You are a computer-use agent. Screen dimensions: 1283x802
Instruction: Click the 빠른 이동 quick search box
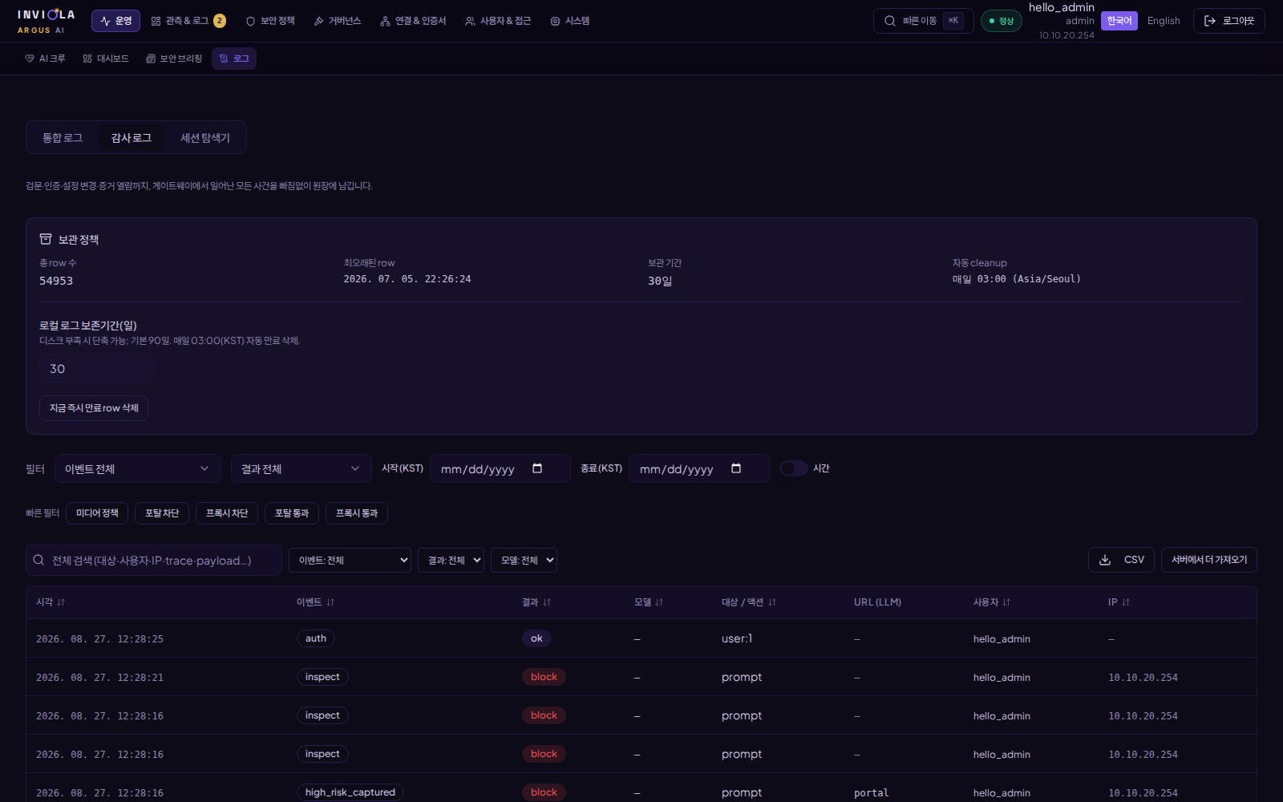pyautogui.click(x=923, y=21)
